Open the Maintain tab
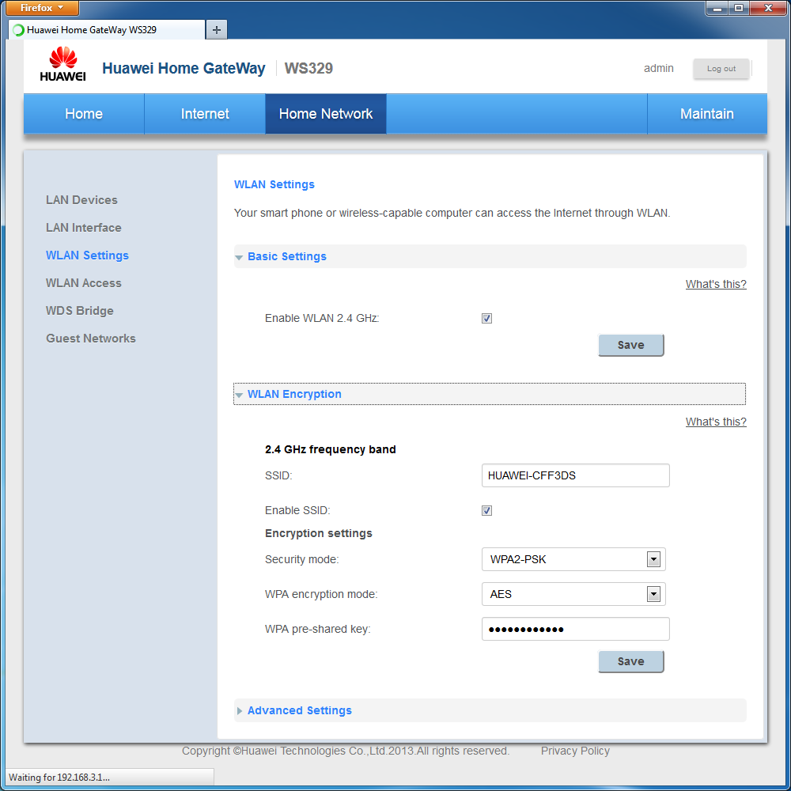 (706, 114)
